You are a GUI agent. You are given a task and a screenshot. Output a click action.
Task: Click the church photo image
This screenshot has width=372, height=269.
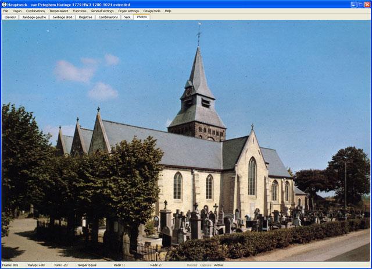(186, 140)
